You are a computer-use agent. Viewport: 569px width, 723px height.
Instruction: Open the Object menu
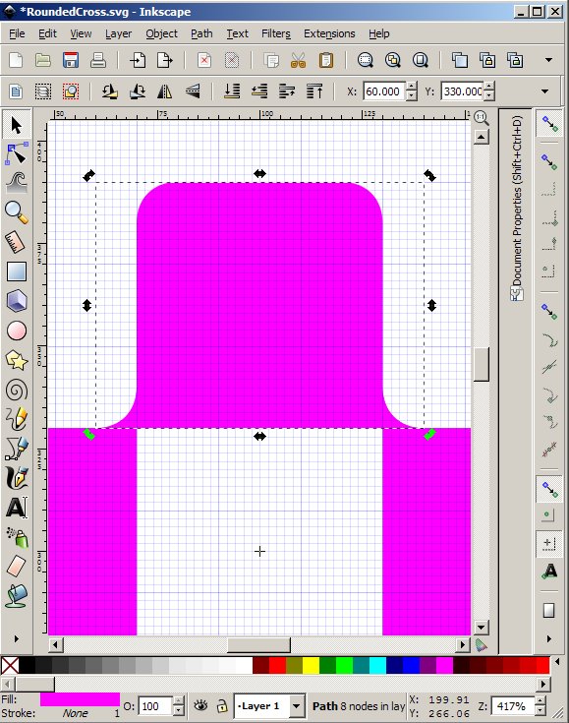tap(162, 33)
